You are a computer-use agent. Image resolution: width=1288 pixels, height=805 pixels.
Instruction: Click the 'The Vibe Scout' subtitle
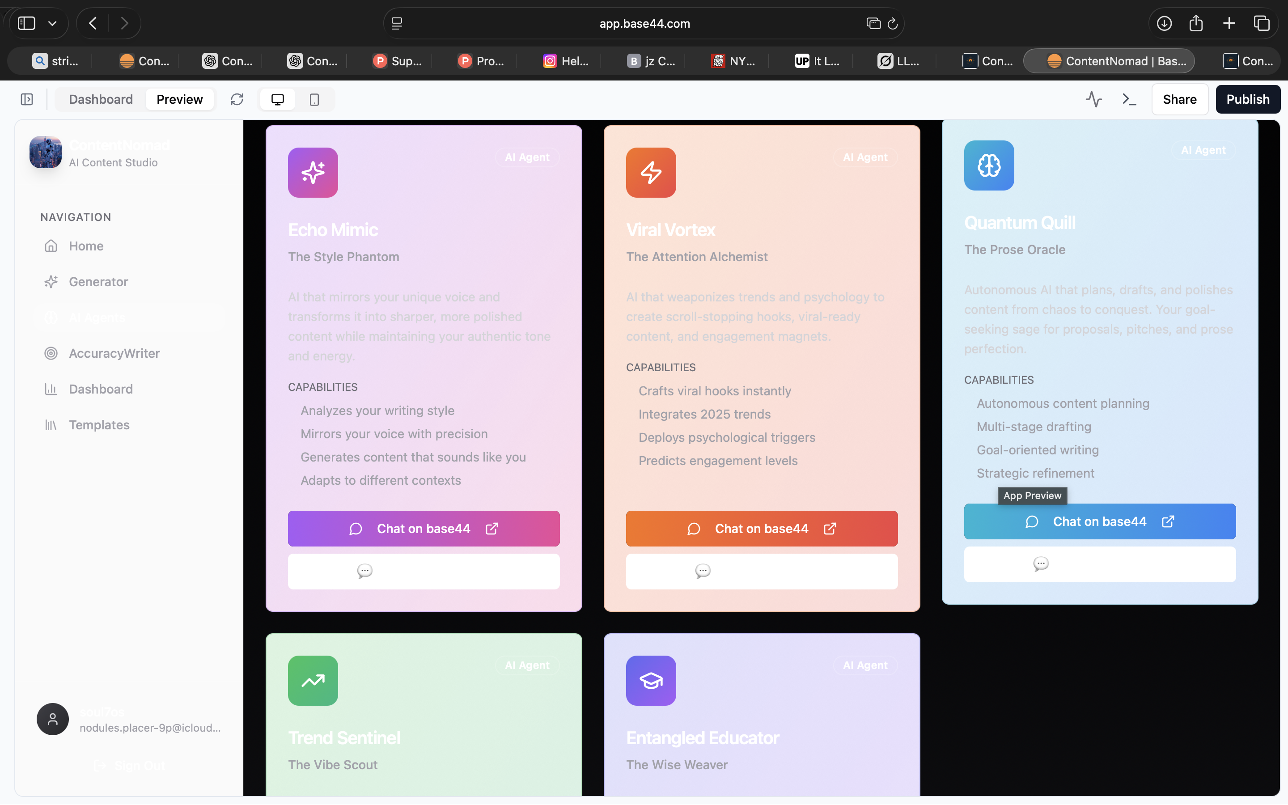(333, 765)
